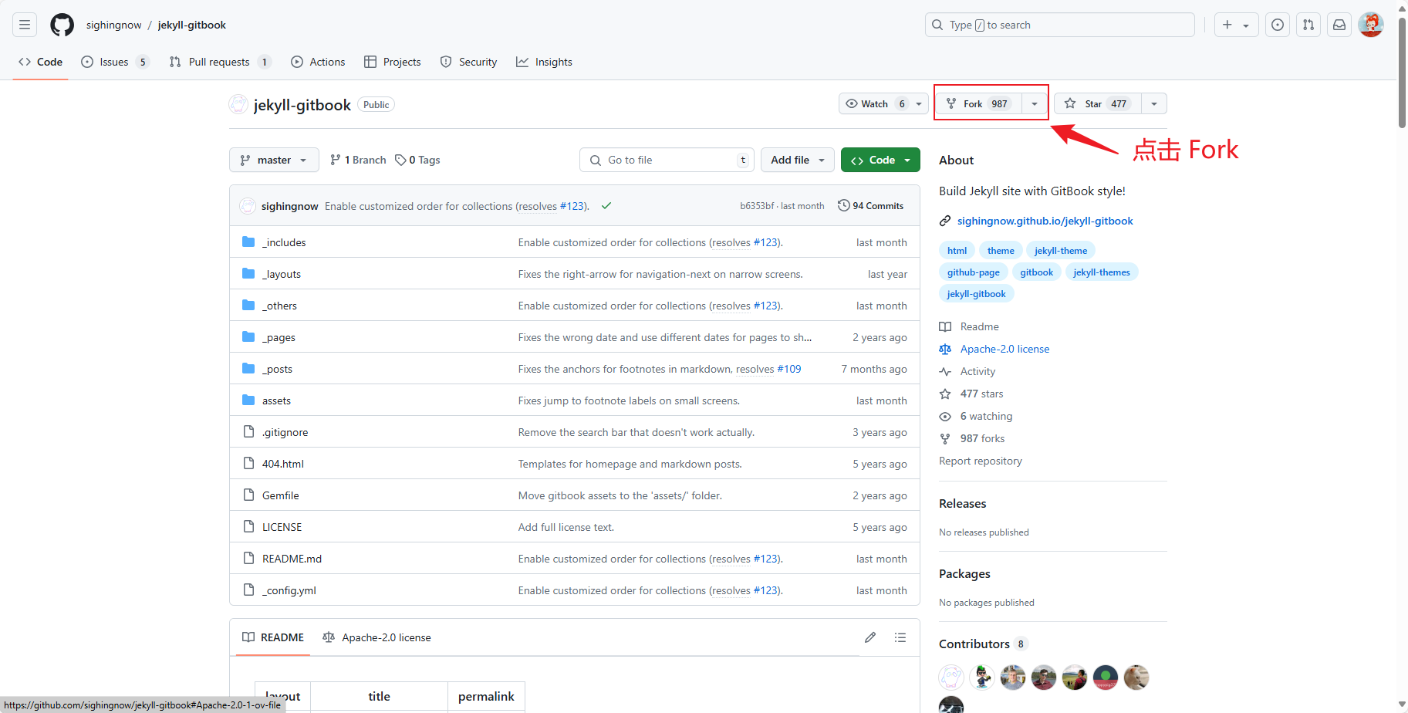
Task: Open sighingnow.github.io/jekyll-gitbook link
Action: coord(1045,221)
